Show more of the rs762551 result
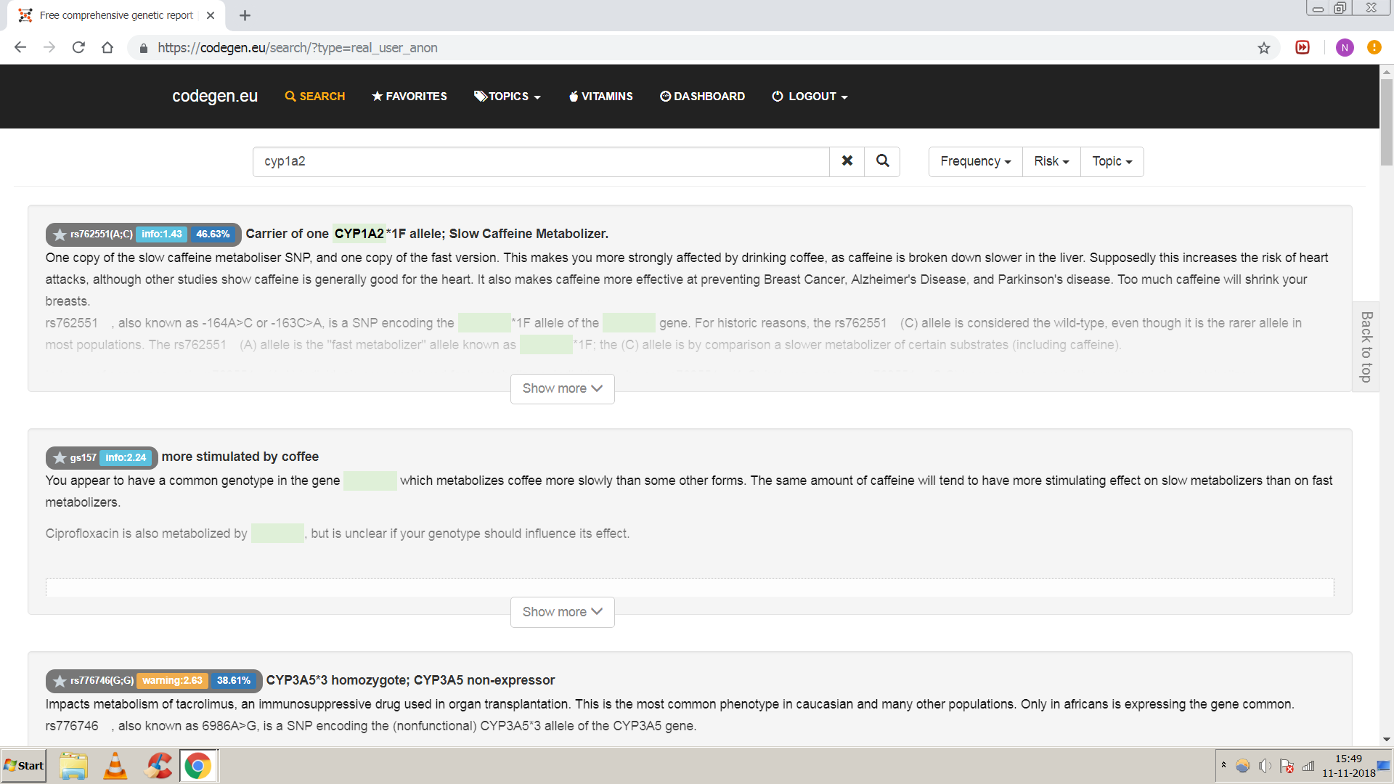1394x784 pixels. point(563,389)
